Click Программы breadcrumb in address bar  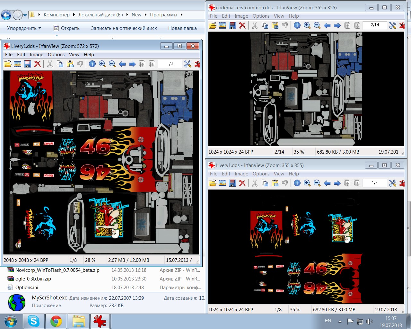(x=163, y=15)
